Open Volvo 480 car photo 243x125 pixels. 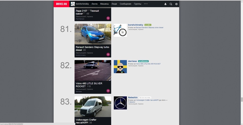tap(93, 71)
